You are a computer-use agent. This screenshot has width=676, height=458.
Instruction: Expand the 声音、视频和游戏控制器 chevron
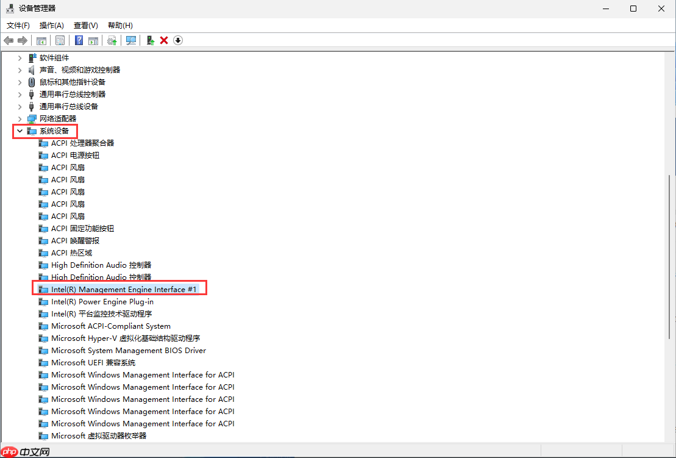click(x=20, y=70)
